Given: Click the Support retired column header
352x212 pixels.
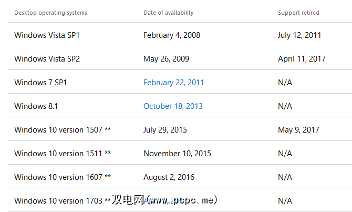Looking at the screenshot, I should [298, 13].
